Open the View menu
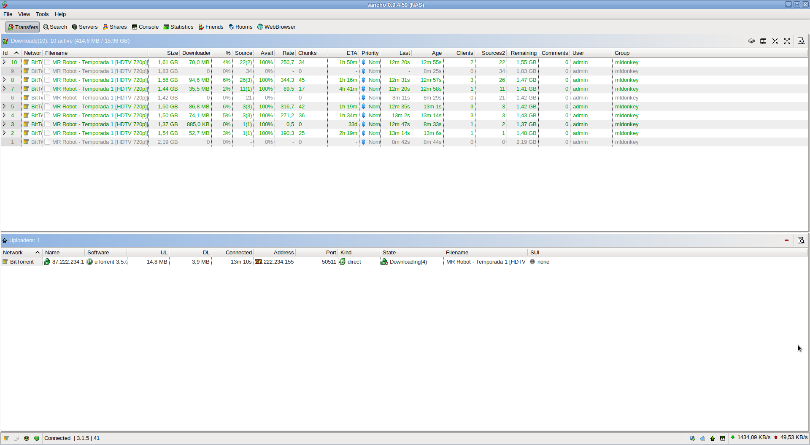Viewport: 810px width, 445px height. [24, 14]
